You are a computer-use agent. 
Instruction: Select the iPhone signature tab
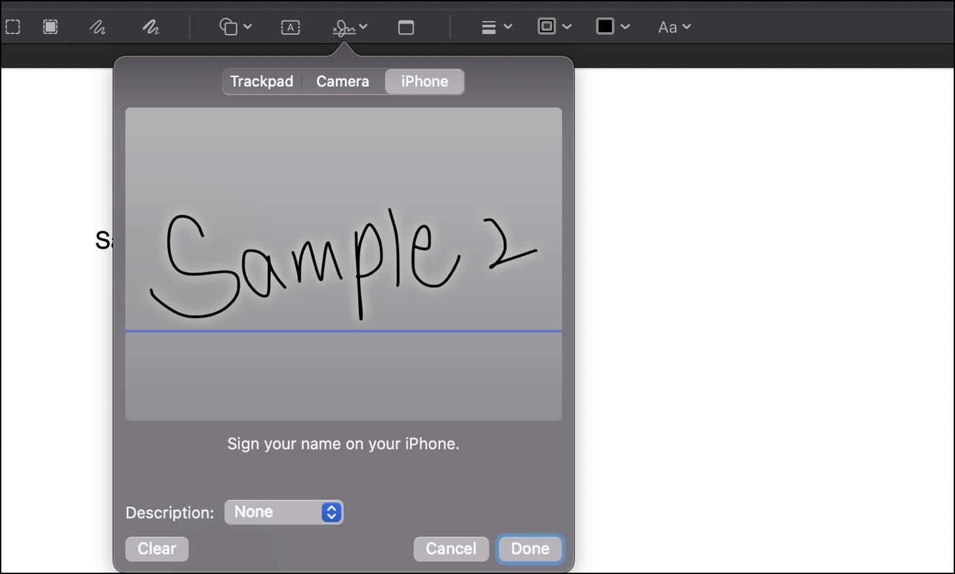click(424, 82)
